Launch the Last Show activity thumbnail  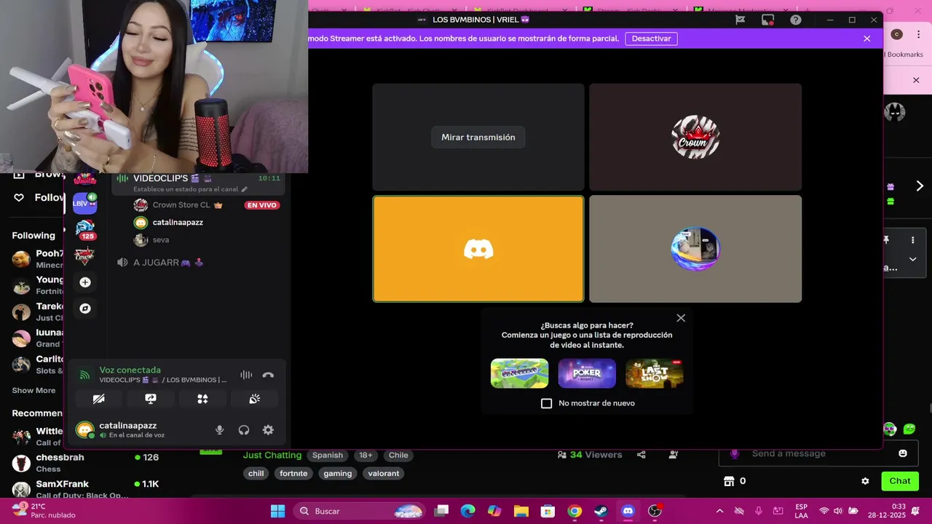click(x=655, y=373)
